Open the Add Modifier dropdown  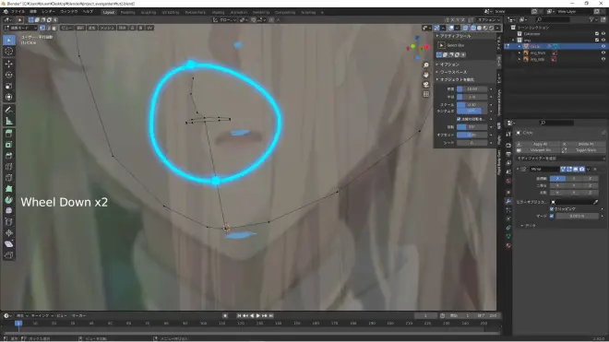click(x=560, y=159)
